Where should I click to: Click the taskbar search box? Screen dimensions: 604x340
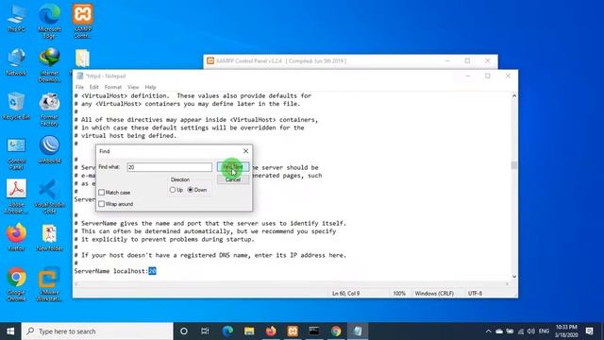click(97, 331)
